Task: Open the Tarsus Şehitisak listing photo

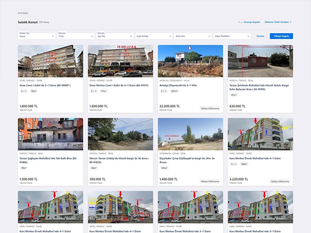Action: (261, 61)
